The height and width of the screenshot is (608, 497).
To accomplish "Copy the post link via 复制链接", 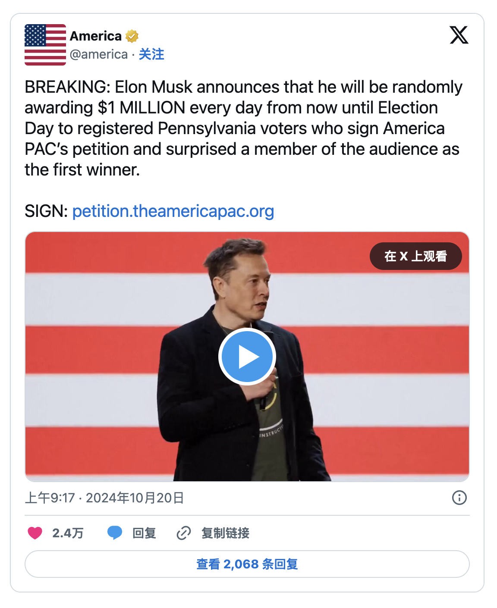I will click(x=225, y=533).
